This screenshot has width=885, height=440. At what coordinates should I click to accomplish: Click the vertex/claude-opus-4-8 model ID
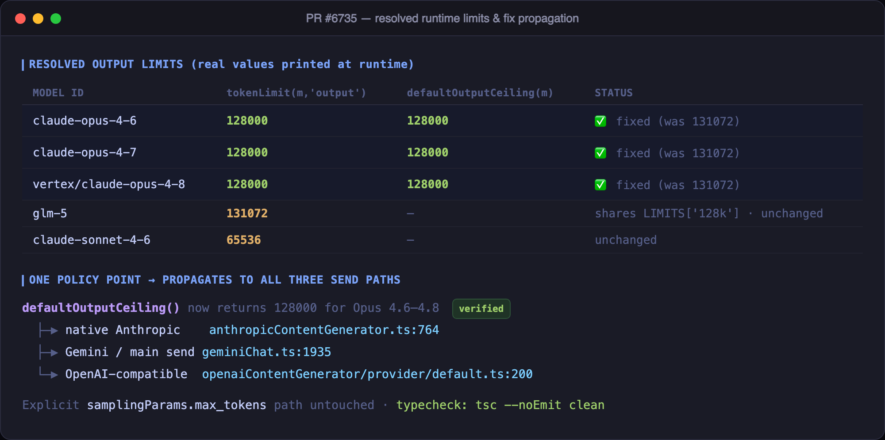(x=109, y=184)
